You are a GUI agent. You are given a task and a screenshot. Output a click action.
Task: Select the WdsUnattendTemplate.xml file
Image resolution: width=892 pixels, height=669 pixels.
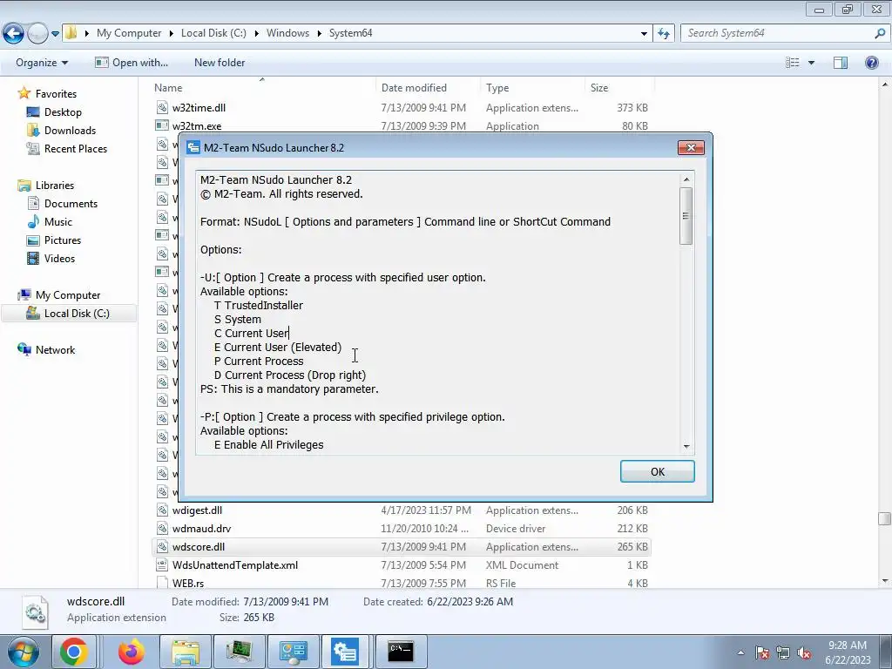235,564
